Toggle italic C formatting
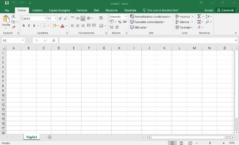 29,25
